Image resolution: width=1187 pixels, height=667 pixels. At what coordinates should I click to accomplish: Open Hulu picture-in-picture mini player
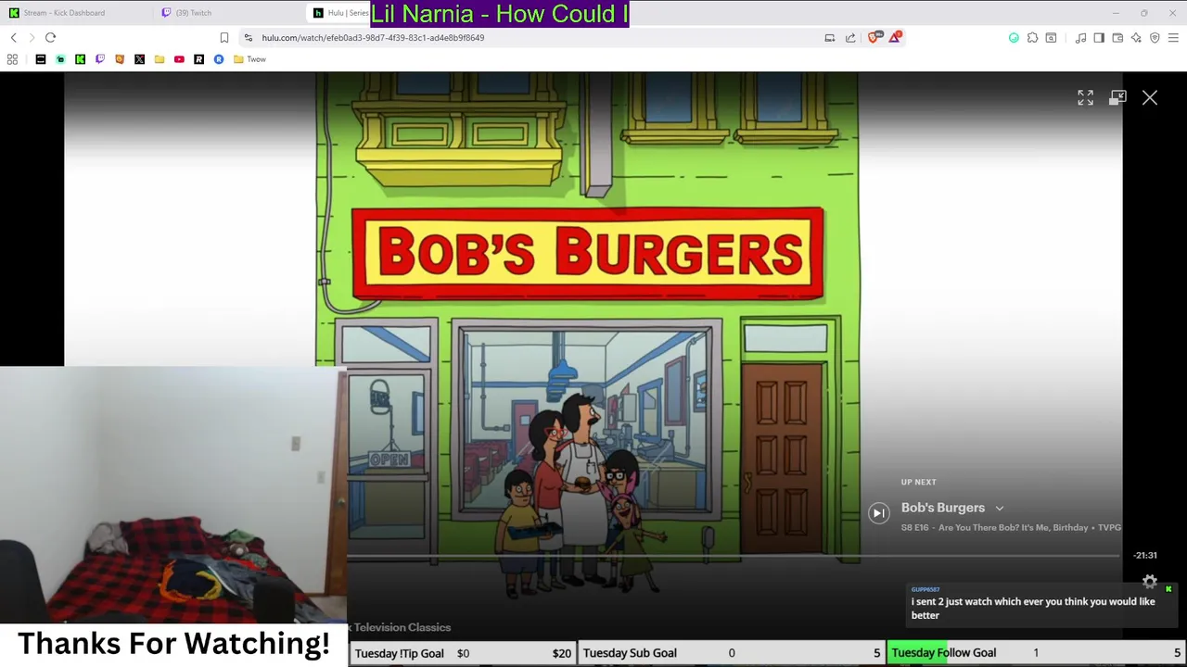(1117, 97)
